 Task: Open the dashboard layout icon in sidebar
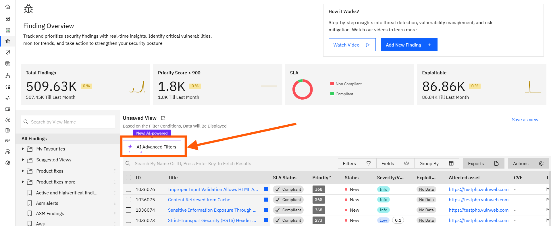click(x=8, y=19)
